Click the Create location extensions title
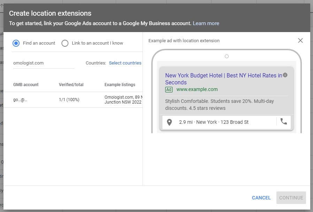 pos(50,13)
